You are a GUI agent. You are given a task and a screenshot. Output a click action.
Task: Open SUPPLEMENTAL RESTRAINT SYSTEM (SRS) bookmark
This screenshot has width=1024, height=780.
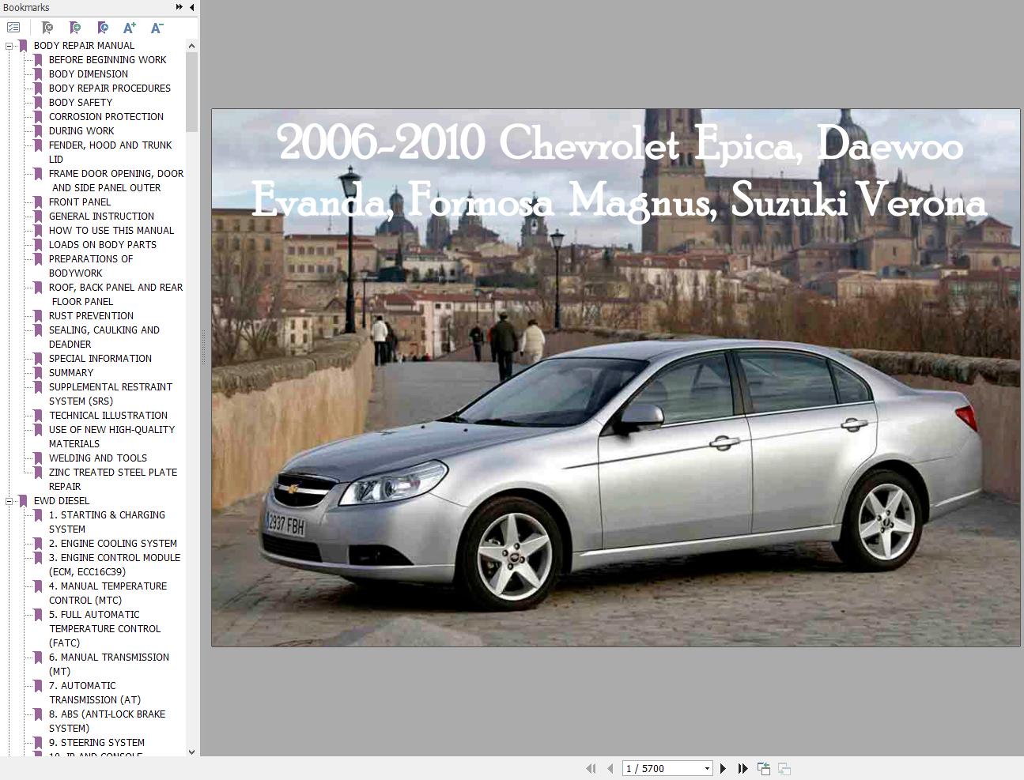pyautogui.click(x=111, y=394)
